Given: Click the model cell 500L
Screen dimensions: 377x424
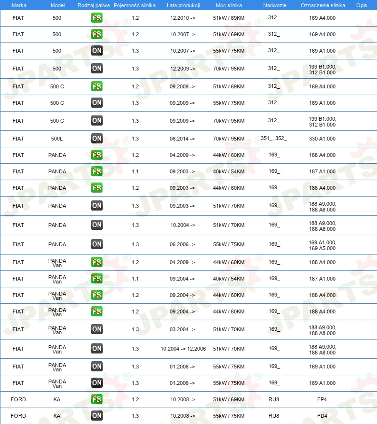Looking at the screenshot, I should [57, 139].
